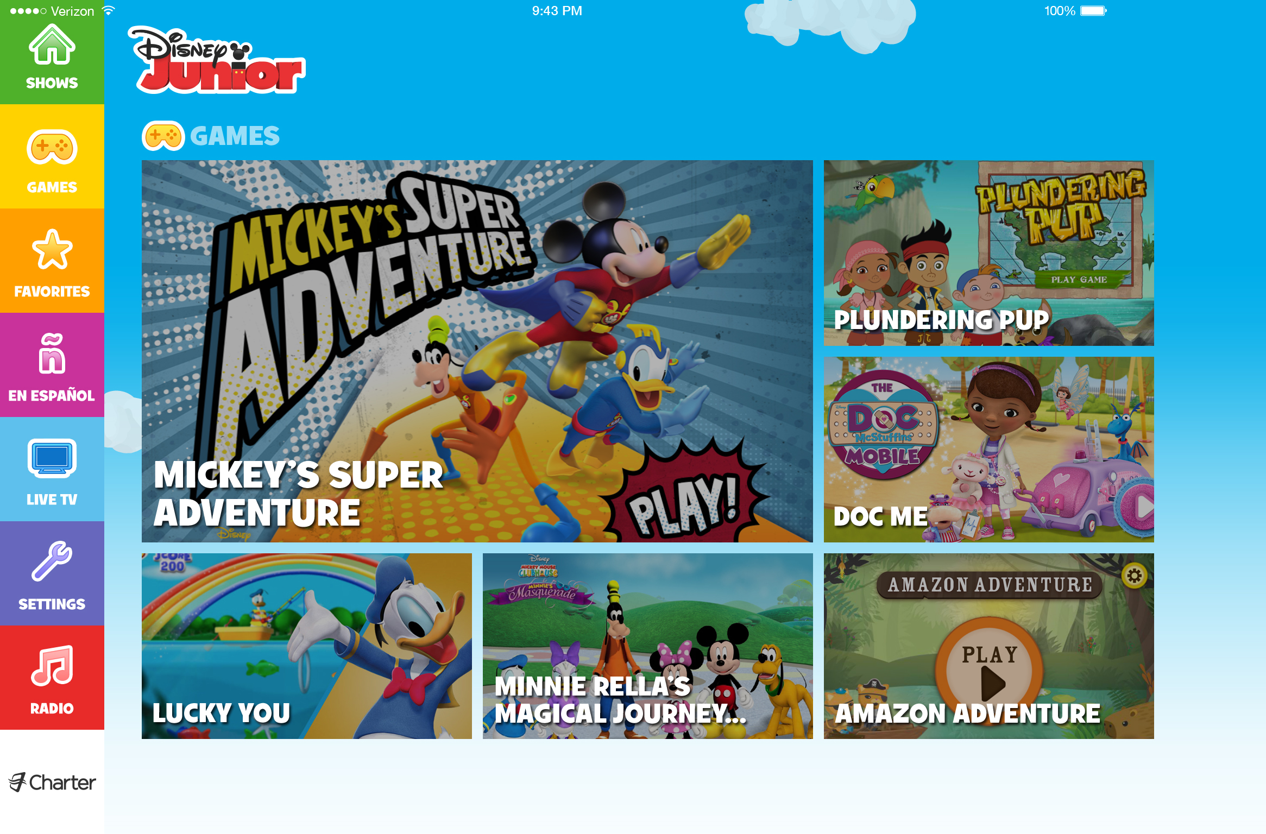Open Live TV monitor icon
This screenshot has height=834, width=1266.
point(52,458)
